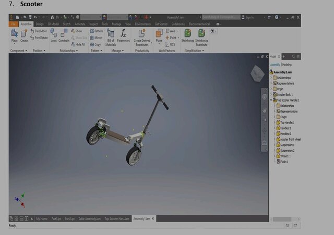
Task: Collapse the Top Scooter Handle:1 node
Action: [271, 100]
